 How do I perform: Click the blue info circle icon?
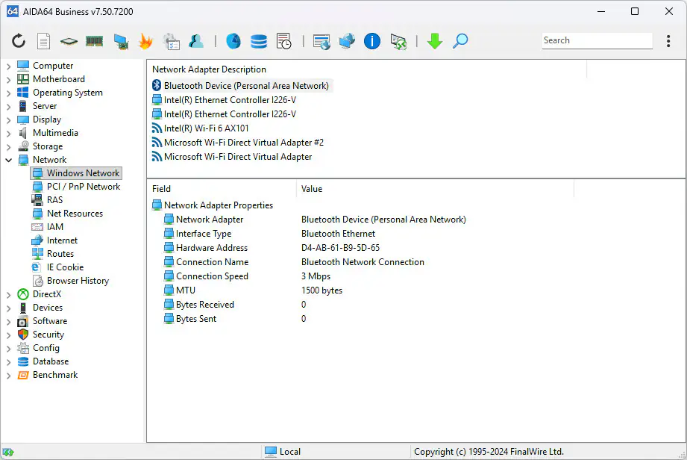tap(372, 41)
